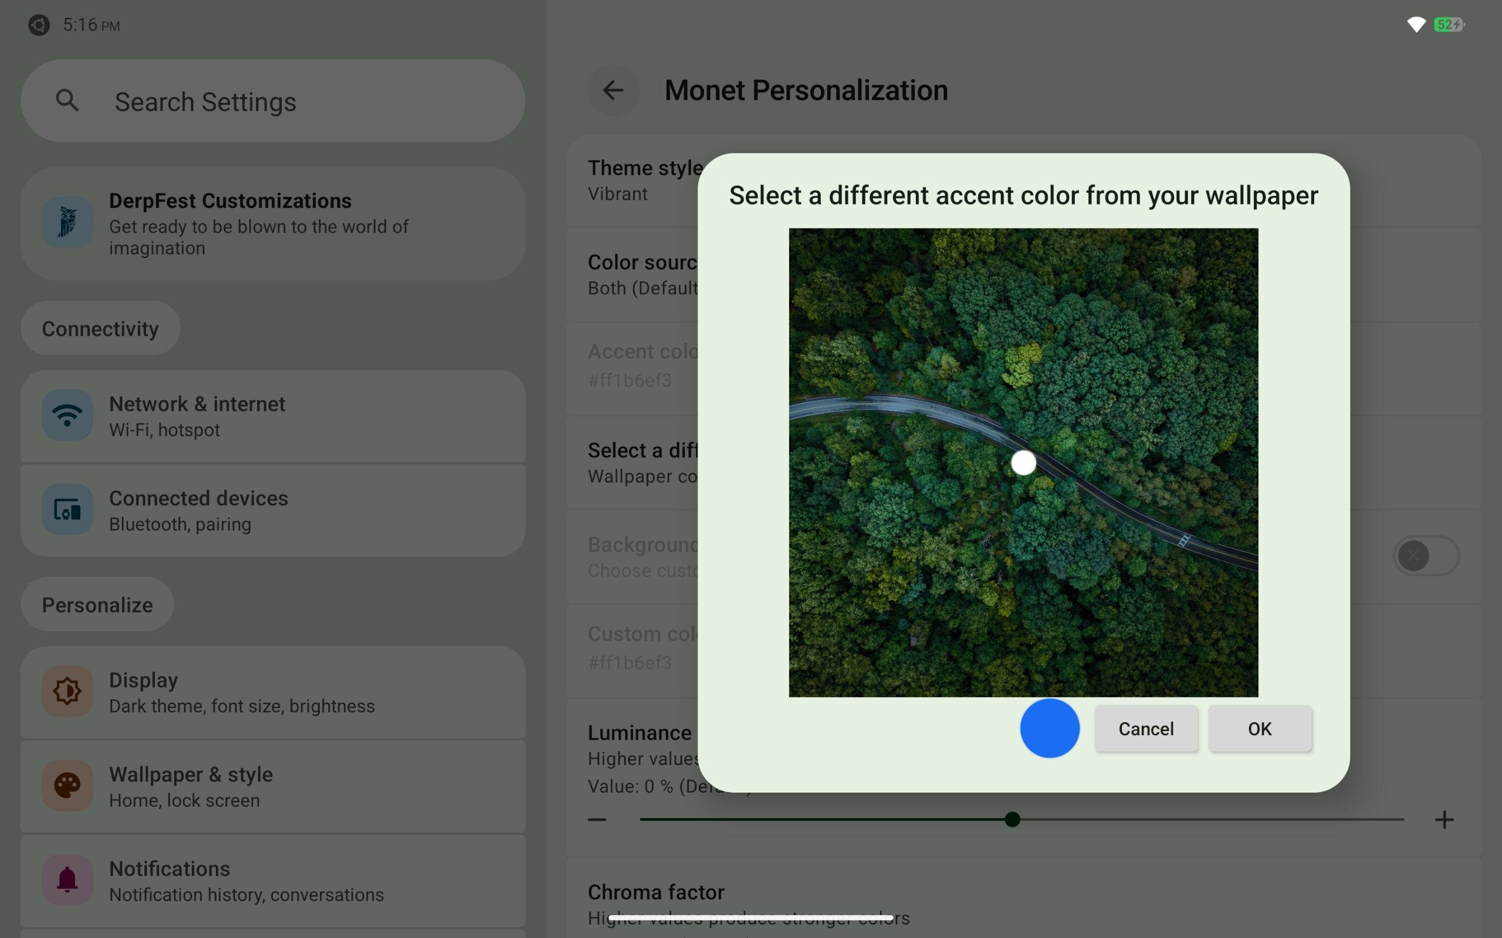The width and height of the screenshot is (1502, 938).
Task: Click the Connected devices icon
Action: tap(67, 509)
